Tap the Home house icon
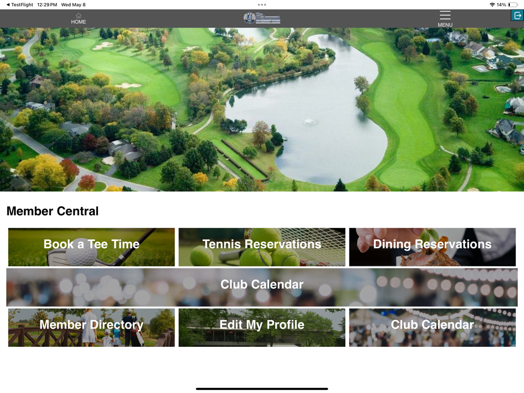The height and width of the screenshot is (393, 524). pyautogui.click(x=79, y=15)
